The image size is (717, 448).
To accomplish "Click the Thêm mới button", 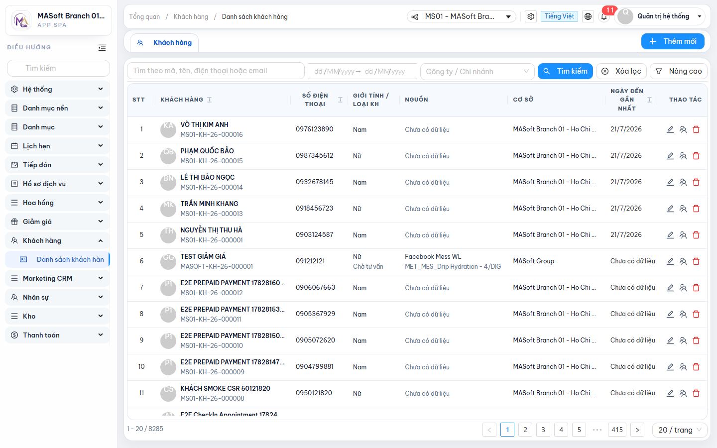I will pos(673,41).
